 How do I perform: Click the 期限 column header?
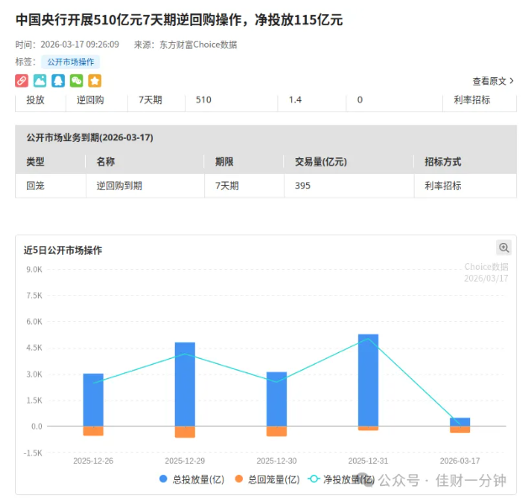click(x=225, y=161)
